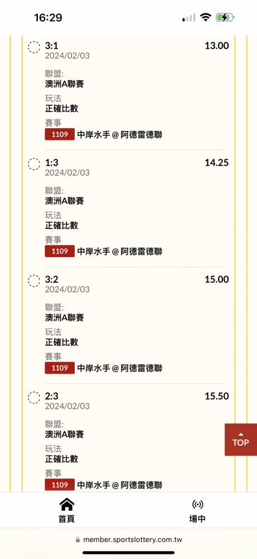Select the 3:1 correct score radio button
257x559 pixels.
(34, 47)
